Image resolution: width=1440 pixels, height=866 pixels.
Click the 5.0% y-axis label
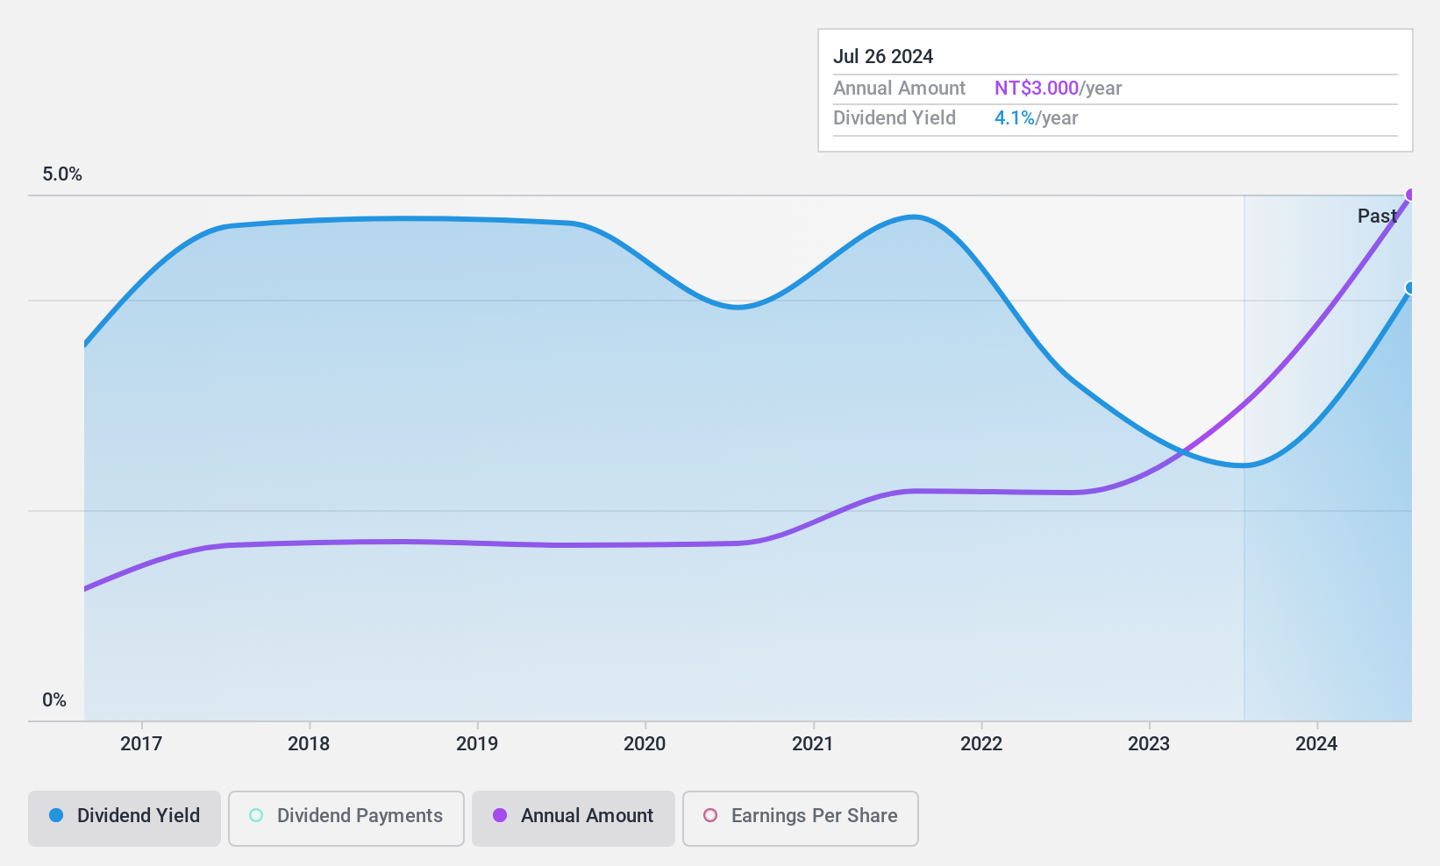click(x=62, y=174)
